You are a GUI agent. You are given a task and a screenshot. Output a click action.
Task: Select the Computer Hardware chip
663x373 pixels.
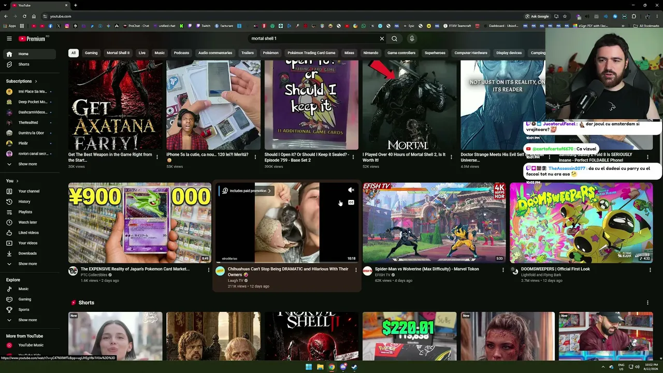pos(471,53)
